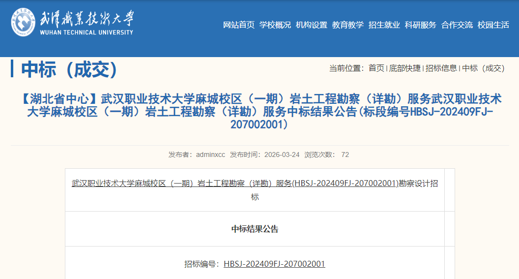Click the 中标（成交） breadcrumb link
Screen dimensions: 519x279
(484, 68)
